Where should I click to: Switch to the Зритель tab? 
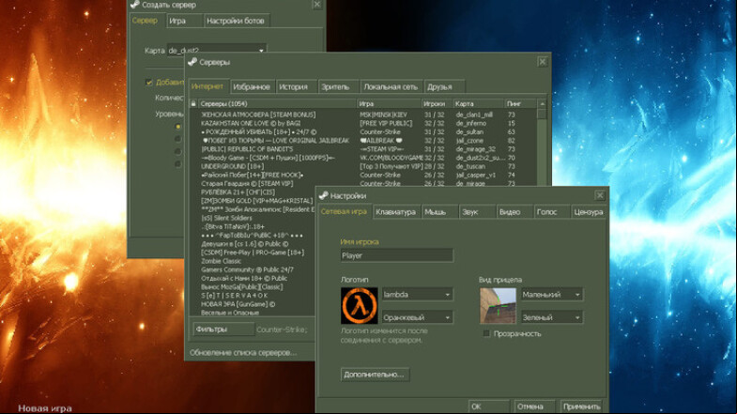(338, 87)
